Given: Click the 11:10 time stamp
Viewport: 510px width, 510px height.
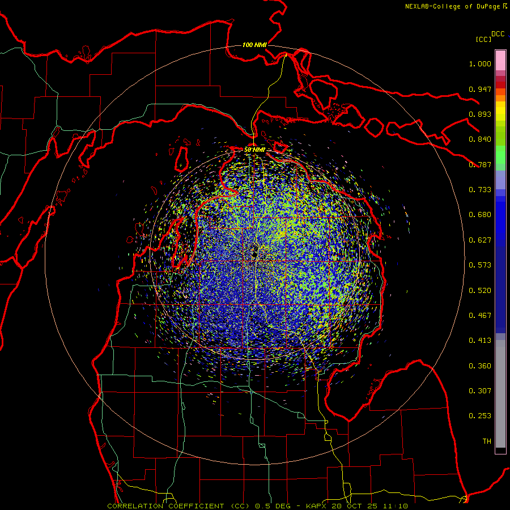Looking at the screenshot, I should coord(394,506).
